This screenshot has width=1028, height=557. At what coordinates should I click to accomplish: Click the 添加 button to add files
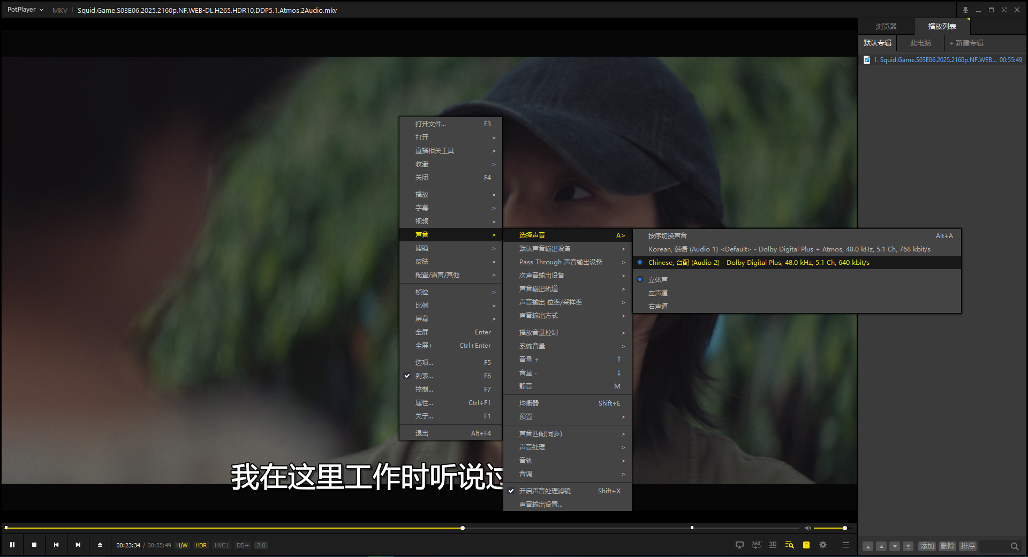pyautogui.click(x=927, y=546)
